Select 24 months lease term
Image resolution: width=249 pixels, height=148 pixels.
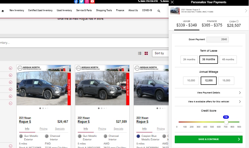point(189,60)
